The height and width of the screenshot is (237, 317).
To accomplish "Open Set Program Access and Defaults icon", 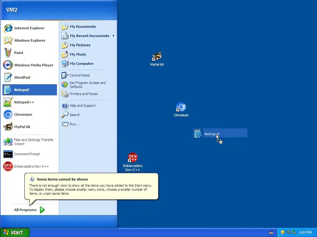I will pyautogui.click(x=65, y=85).
